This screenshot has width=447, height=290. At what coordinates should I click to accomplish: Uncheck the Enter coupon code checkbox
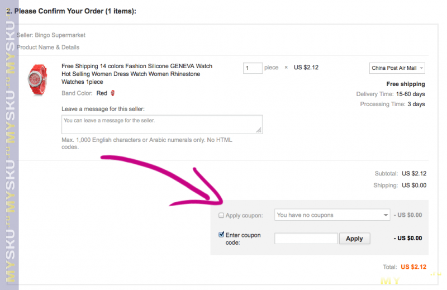pyautogui.click(x=222, y=235)
